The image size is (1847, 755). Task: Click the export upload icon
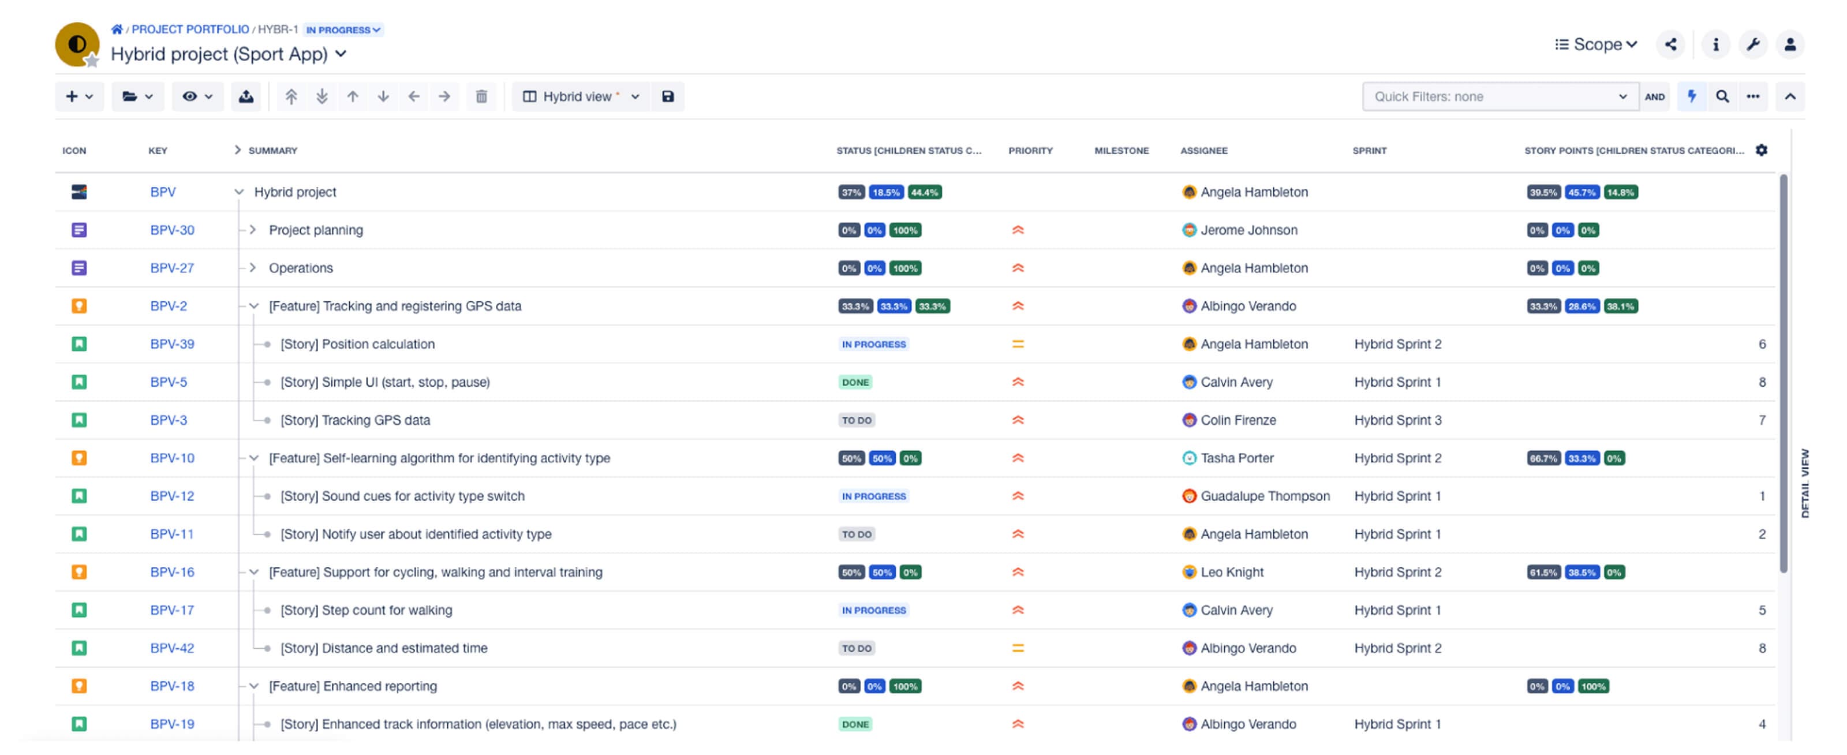click(x=246, y=96)
